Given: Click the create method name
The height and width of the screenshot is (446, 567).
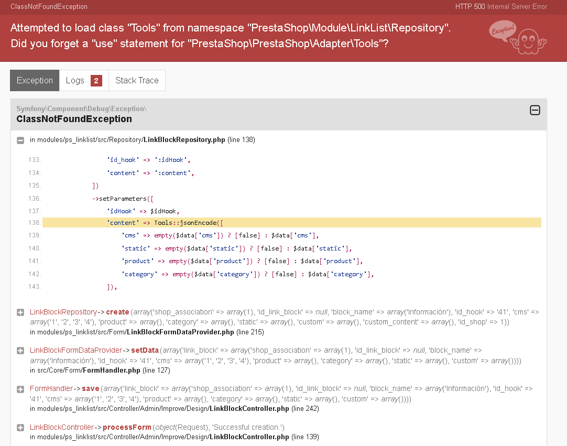Looking at the screenshot, I should coord(117,312).
